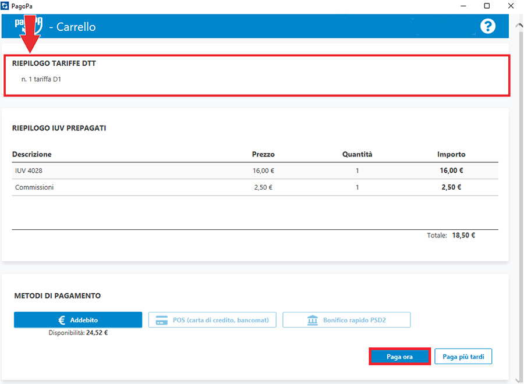Select the Addebito payment method
This screenshot has width=524, height=384.
(x=78, y=320)
